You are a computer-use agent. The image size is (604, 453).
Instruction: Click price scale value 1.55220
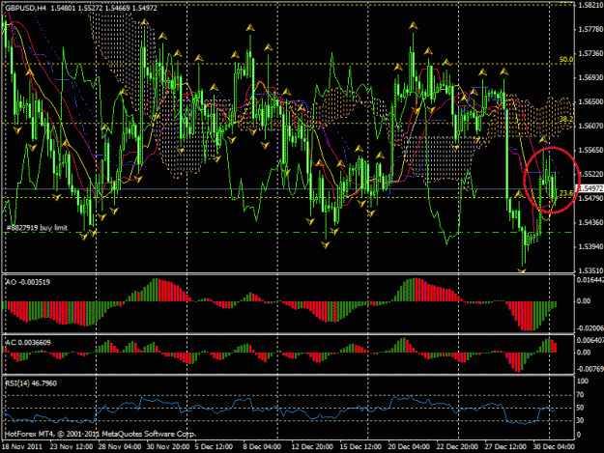pos(590,175)
